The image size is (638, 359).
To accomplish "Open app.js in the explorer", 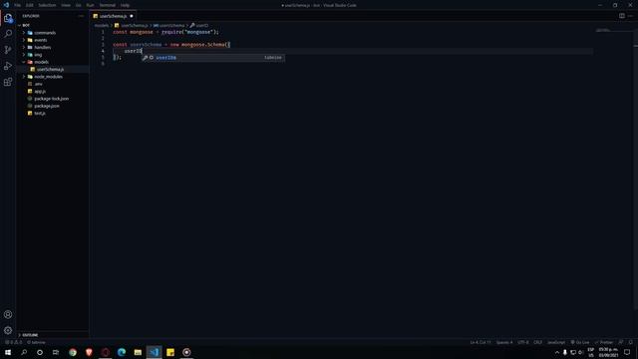I will tap(40, 91).
